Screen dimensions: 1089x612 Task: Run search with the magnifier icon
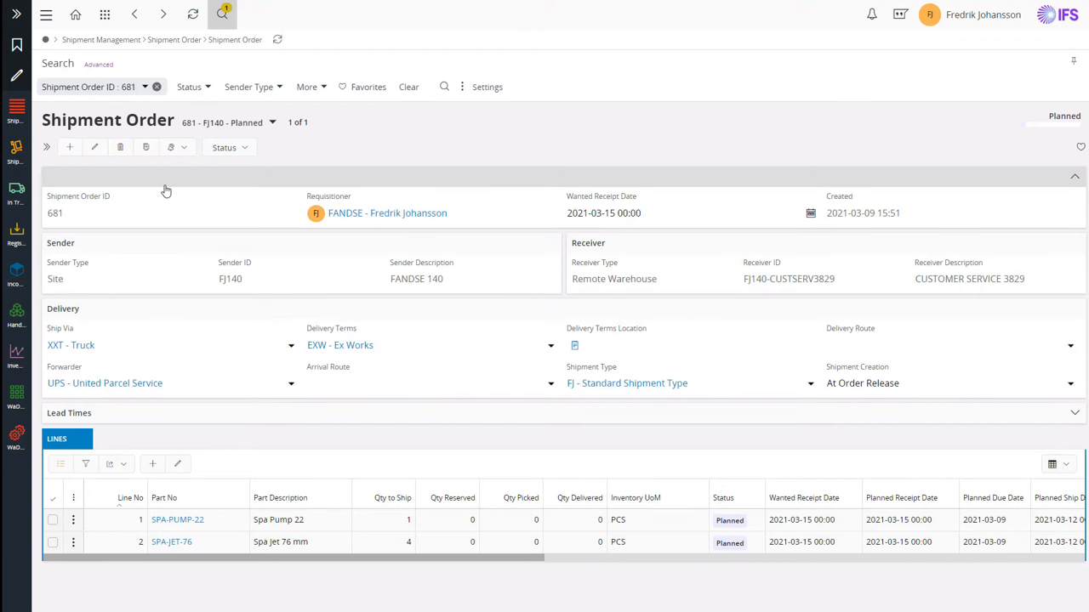[x=444, y=87]
